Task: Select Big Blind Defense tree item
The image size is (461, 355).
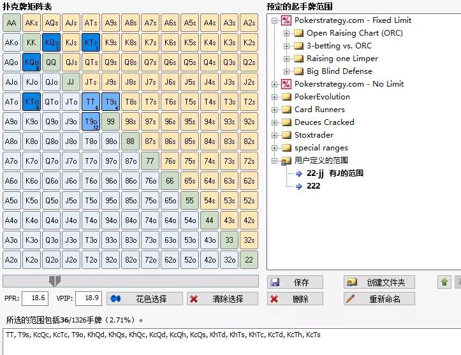Action: point(339,71)
